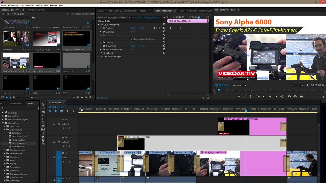Open the Sequenz menu
326x183 pixels.
[x=30, y=5]
